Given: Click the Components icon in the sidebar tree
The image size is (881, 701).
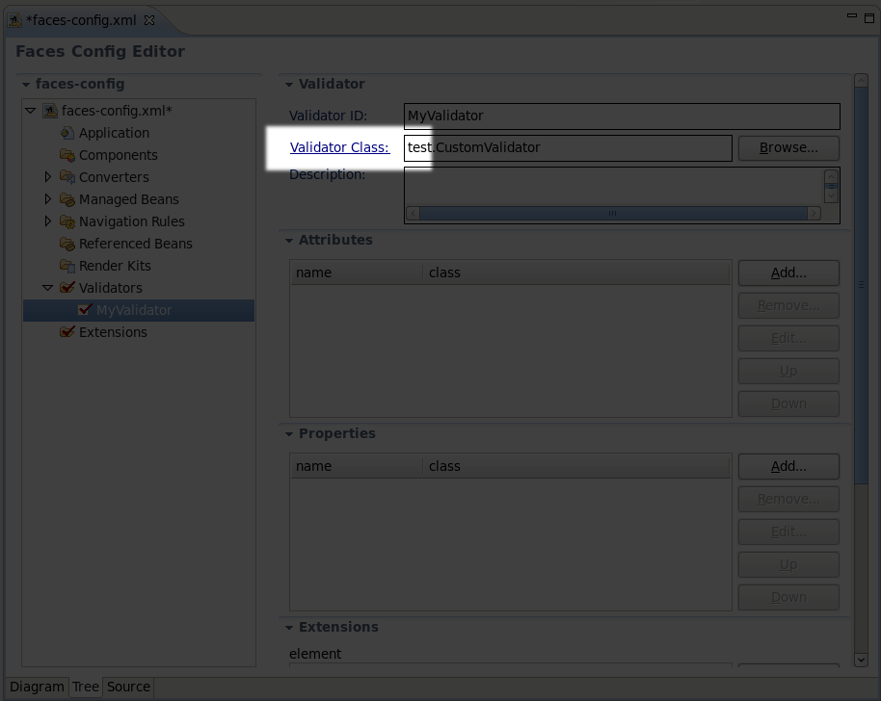Looking at the screenshot, I should [x=66, y=155].
